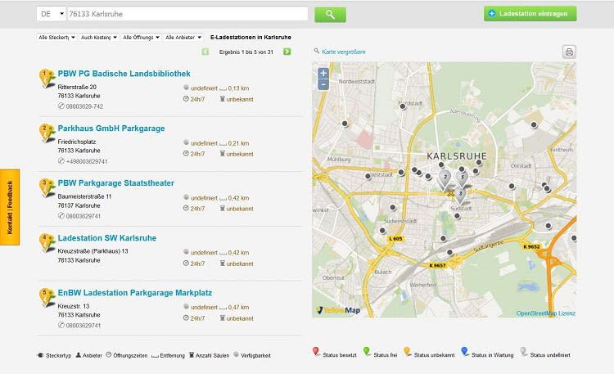The width and height of the screenshot is (614, 374).
Task: Open the Alle Öffnungszeiten filter dropdown
Action: pyautogui.click(x=141, y=38)
